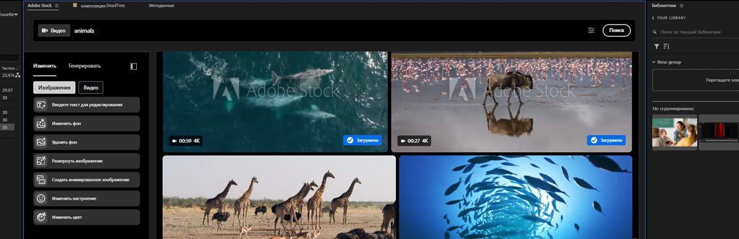The width and height of the screenshot is (739, 239).
Task: Select the Изменить tab
Action: point(45,66)
